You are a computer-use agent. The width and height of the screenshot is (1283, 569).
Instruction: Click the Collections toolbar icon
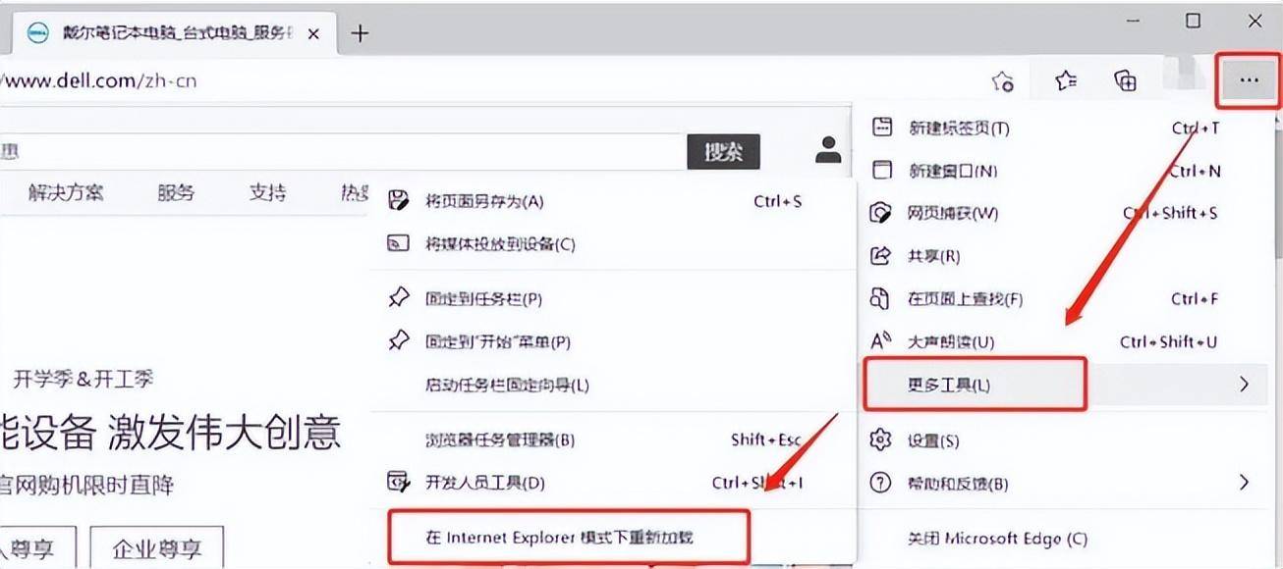[x=1126, y=80]
